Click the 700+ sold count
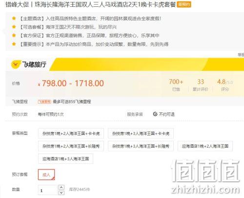Screen dimensions: 244x198 (x=176, y=82)
